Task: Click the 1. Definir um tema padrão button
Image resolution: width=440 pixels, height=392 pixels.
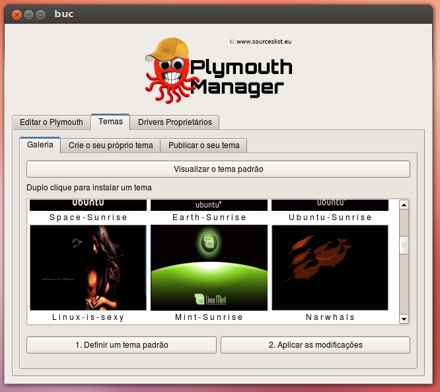Action: [122, 345]
